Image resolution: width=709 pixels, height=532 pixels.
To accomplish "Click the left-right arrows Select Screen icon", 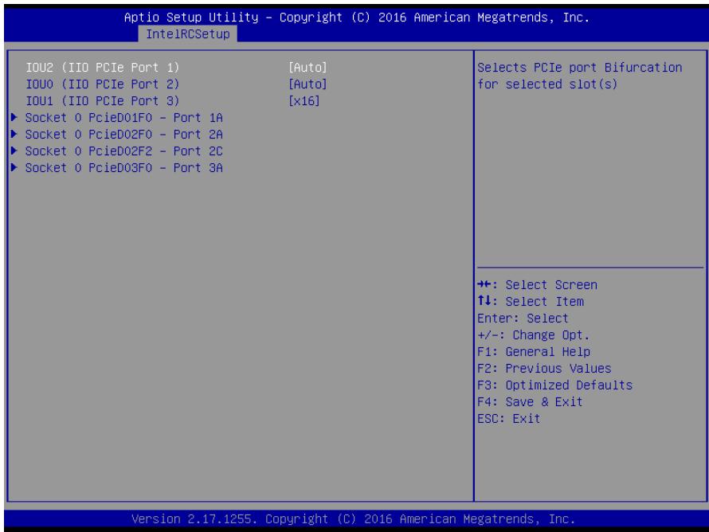I will point(484,285).
